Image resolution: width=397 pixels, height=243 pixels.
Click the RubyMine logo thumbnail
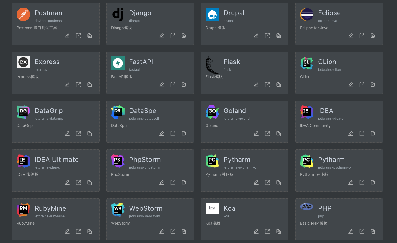[23, 210]
